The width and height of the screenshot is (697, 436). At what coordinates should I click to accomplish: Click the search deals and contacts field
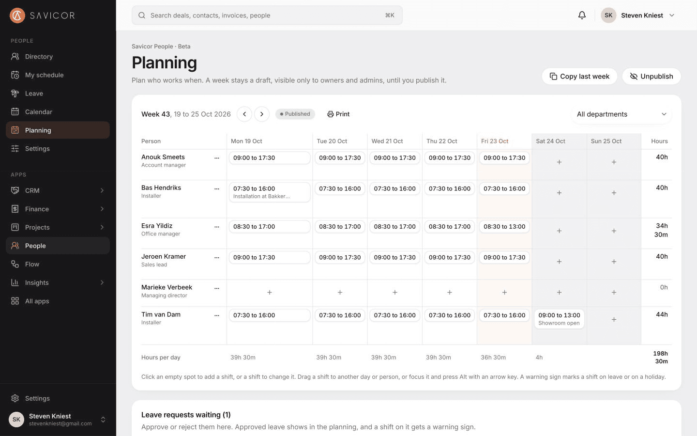tap(267, 16)
